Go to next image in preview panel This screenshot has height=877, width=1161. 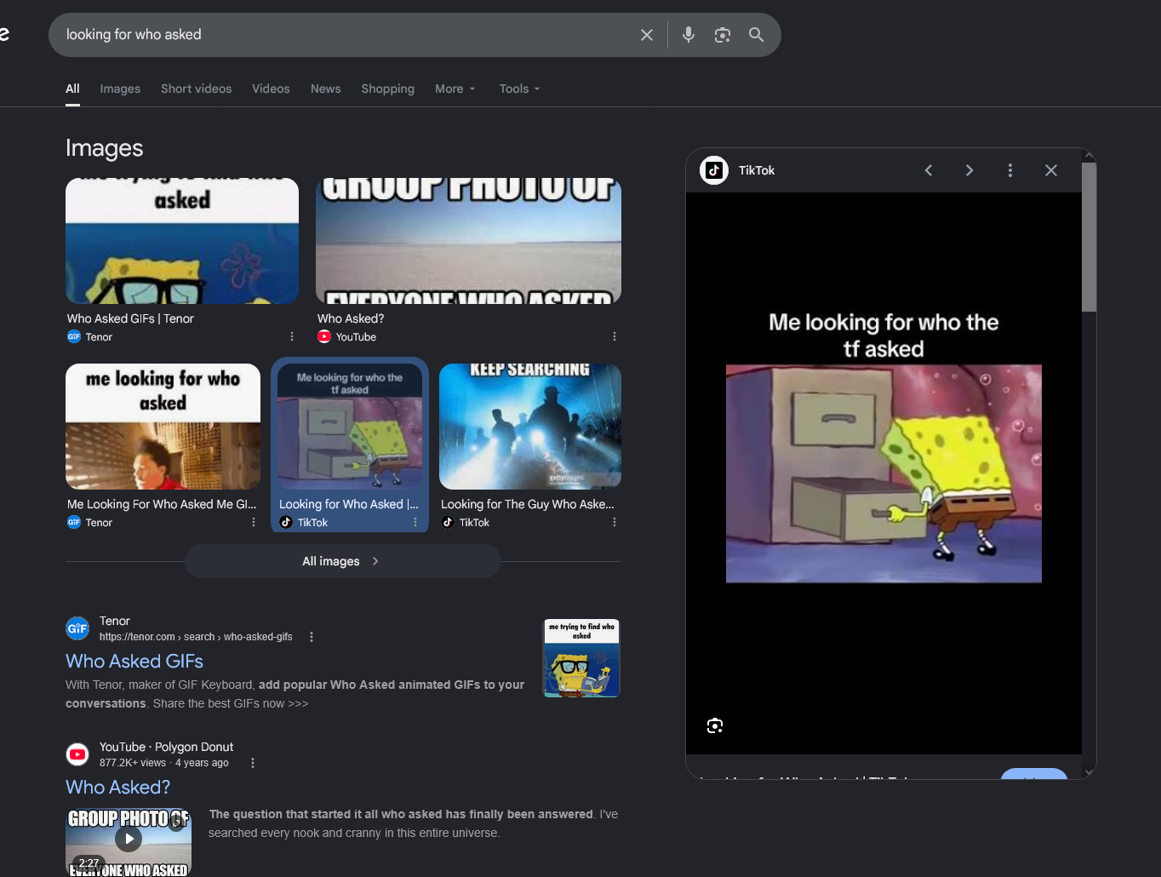(969, 170)
